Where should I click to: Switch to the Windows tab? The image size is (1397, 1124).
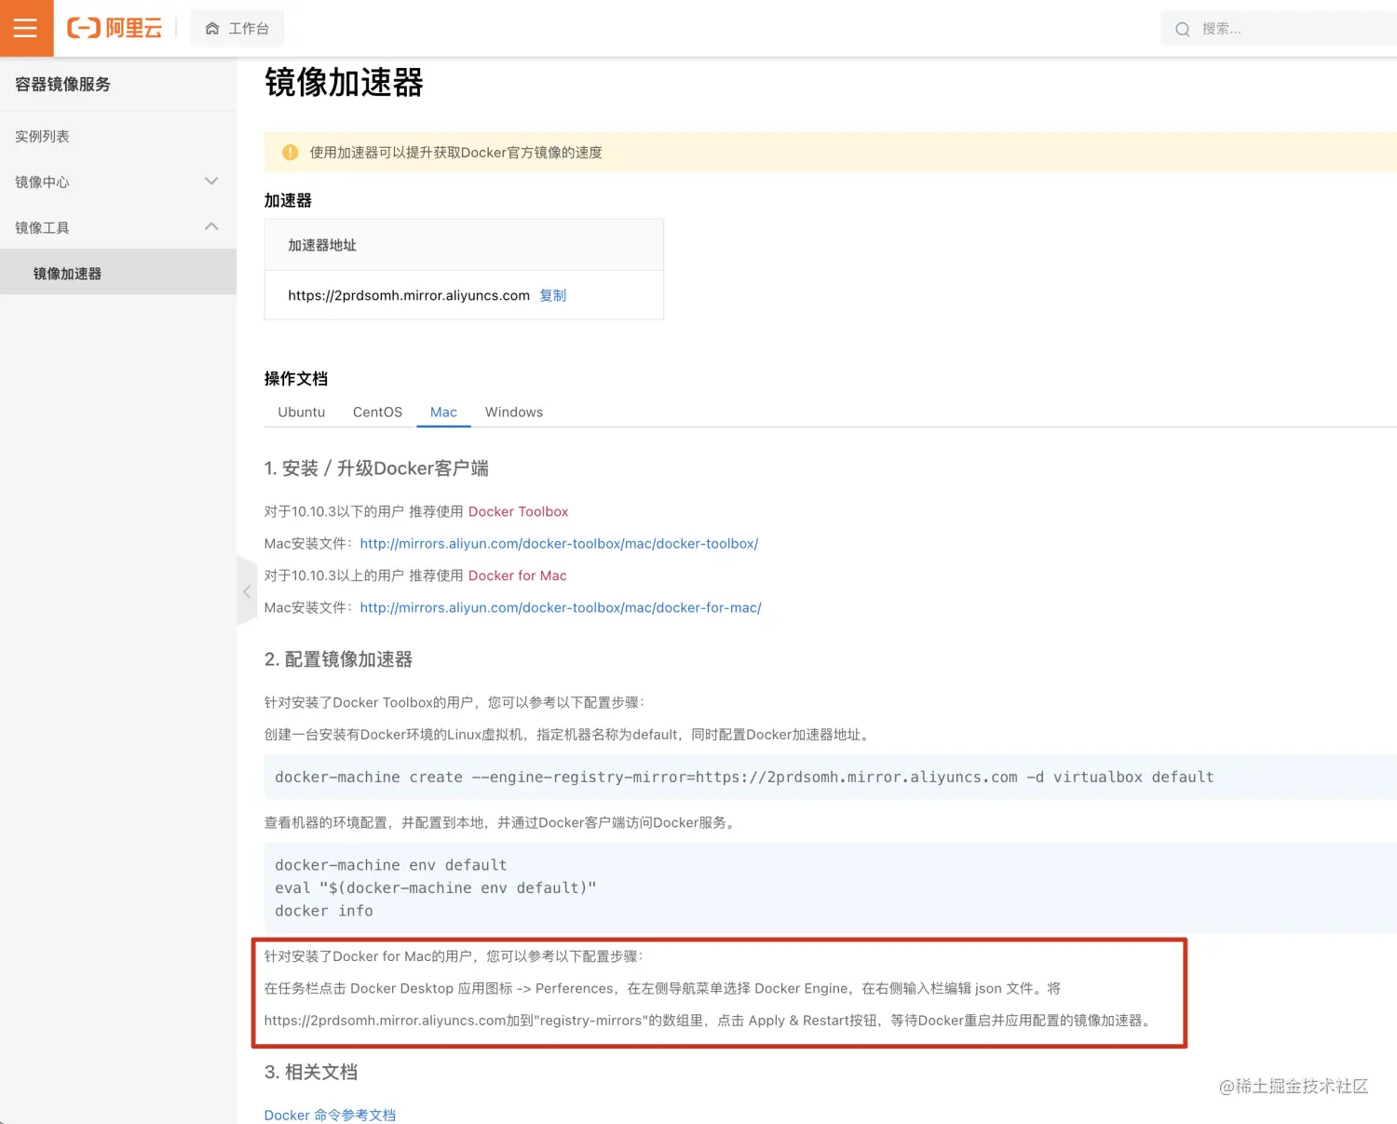(514, 412)
